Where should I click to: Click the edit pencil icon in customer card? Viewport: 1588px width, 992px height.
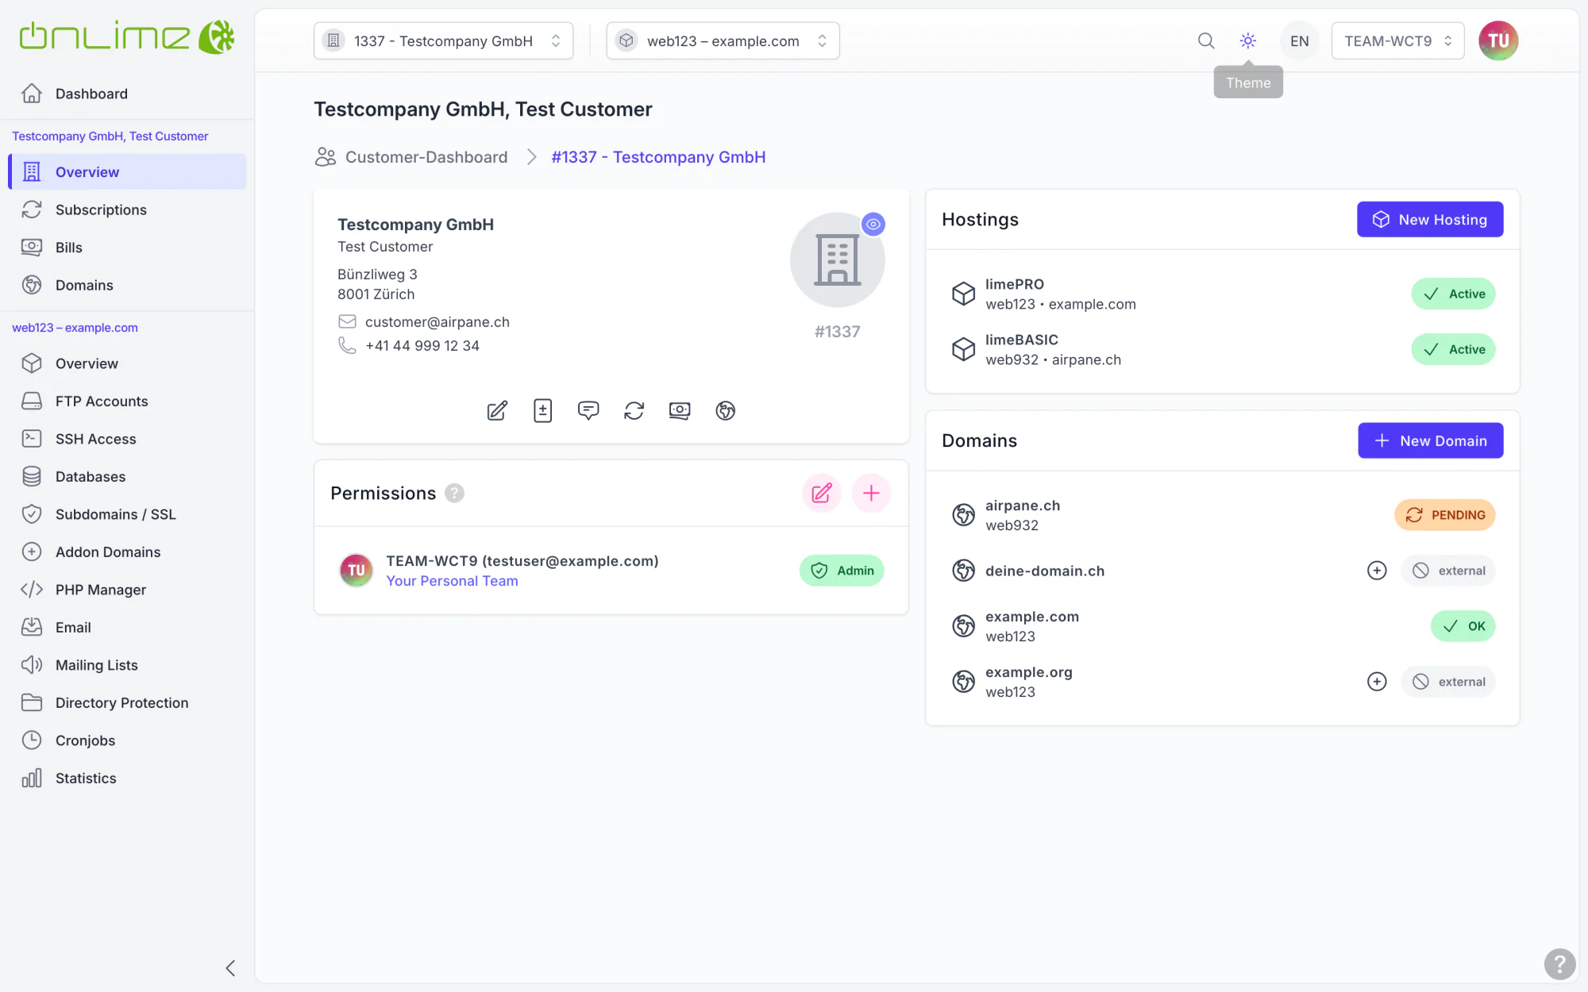click(x=497, y=410)
